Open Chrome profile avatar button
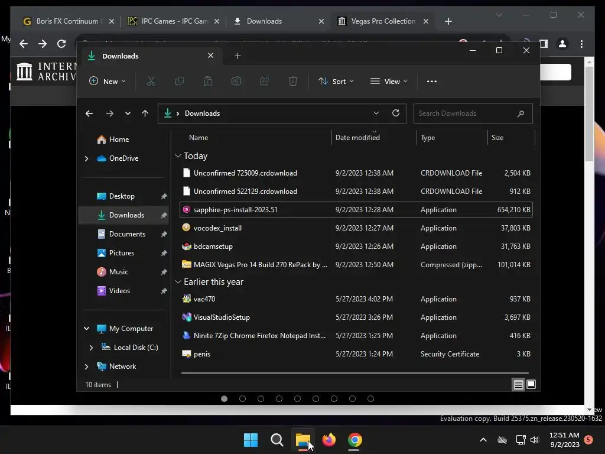This screenshot has height=454, width=605. pyautogui.click(x=562, y=44)
